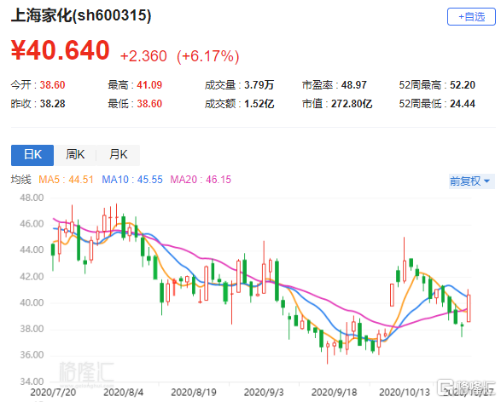The height and width of the screenshot is (402, 501).
Task: Click the MA20 : 46.15 indicator label
Action: (x=201, y=180)
